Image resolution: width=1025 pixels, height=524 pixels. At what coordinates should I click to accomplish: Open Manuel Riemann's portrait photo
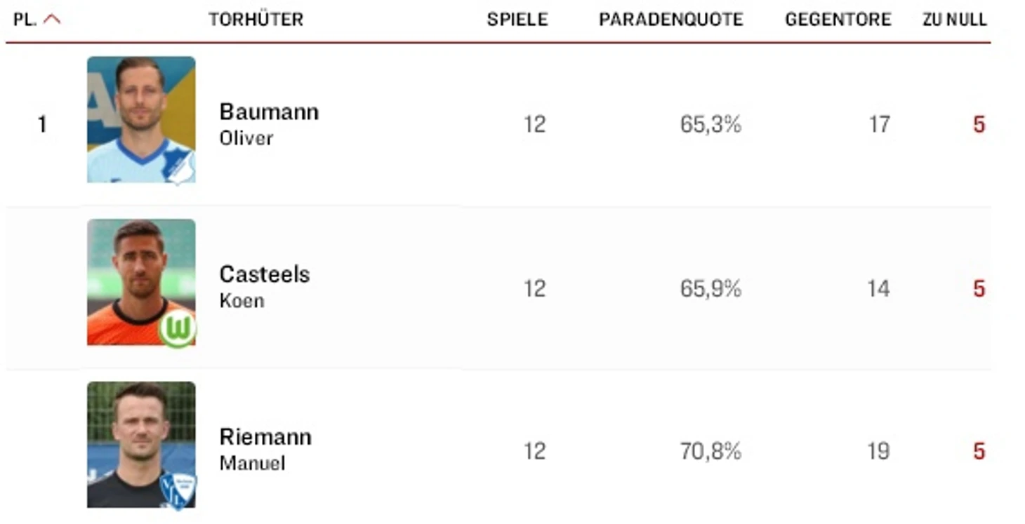pos(141,445)
